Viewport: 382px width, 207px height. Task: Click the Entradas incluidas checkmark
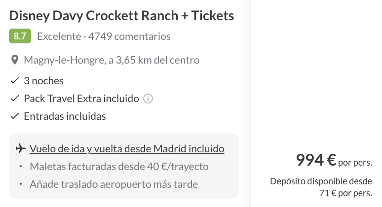tap(15, 117)
